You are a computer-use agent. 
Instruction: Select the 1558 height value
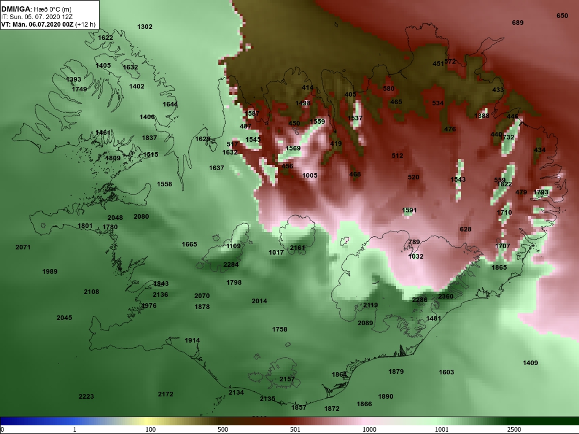coord(164,184)
